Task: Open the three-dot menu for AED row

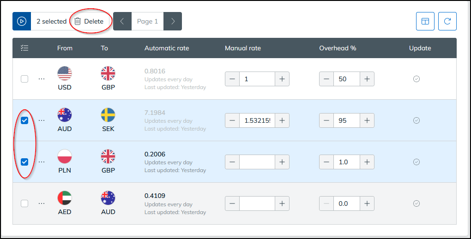Action: click(x=42, y=203)
